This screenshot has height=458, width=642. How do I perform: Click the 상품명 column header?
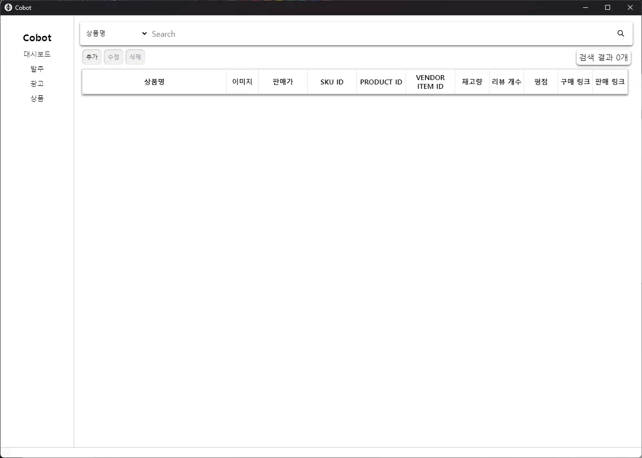tap(154, 82)
